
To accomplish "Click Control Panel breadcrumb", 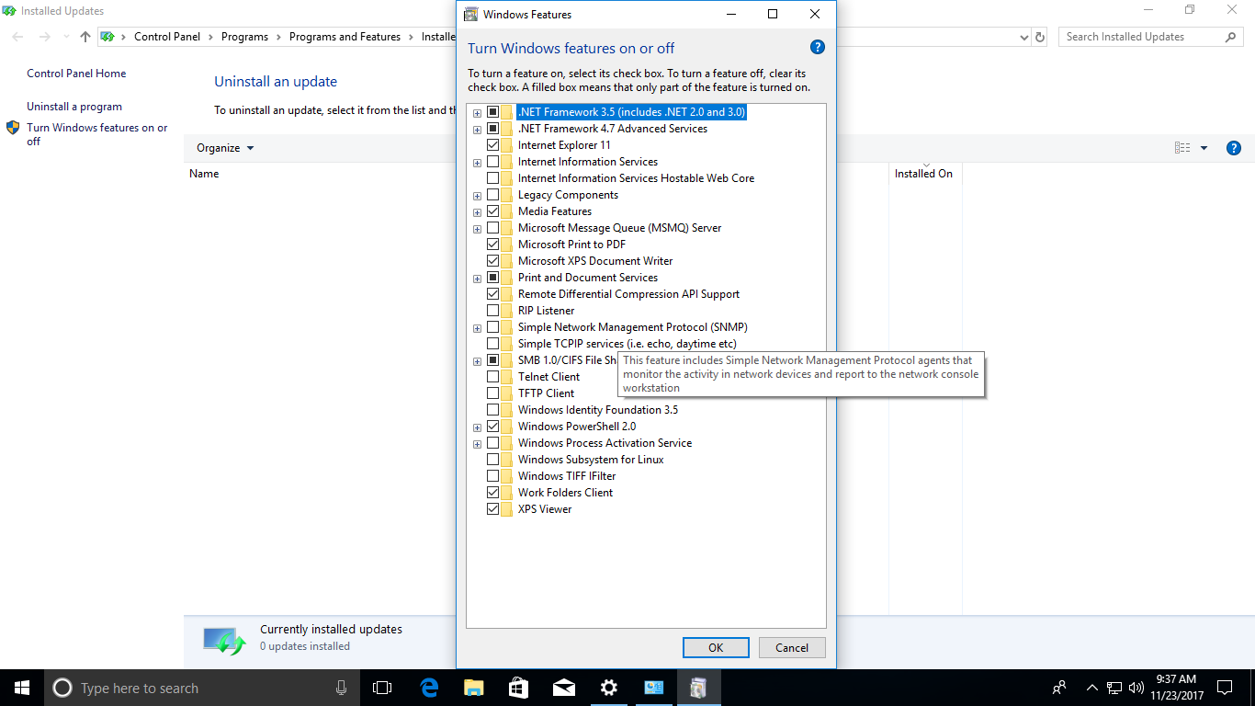I will pos(167,37).
